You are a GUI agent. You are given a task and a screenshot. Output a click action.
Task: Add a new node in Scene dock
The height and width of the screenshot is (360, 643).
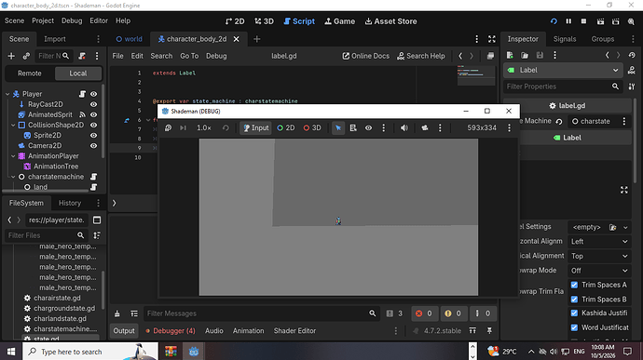(11, 56)
